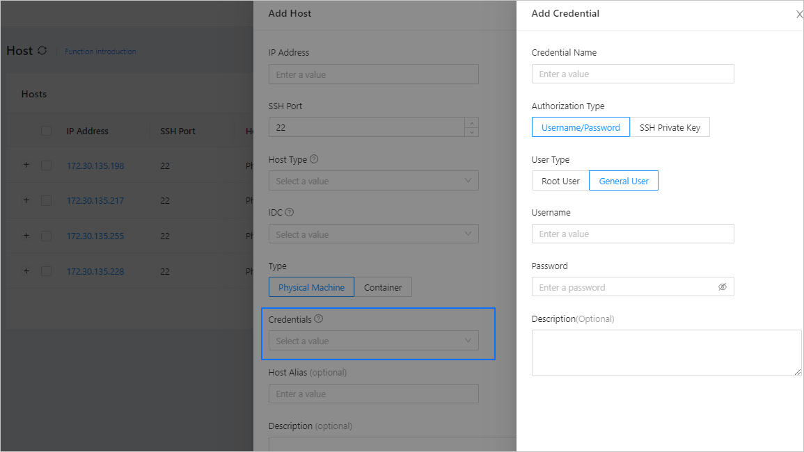Toggle password visibility eye icon
This screenshot has height=452, width=804.
722,287
